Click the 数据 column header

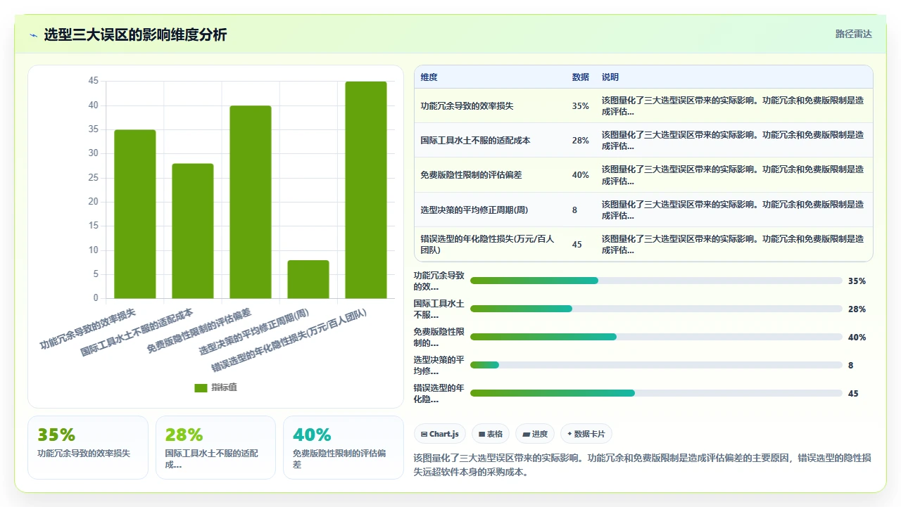click(x=581, y=77)
